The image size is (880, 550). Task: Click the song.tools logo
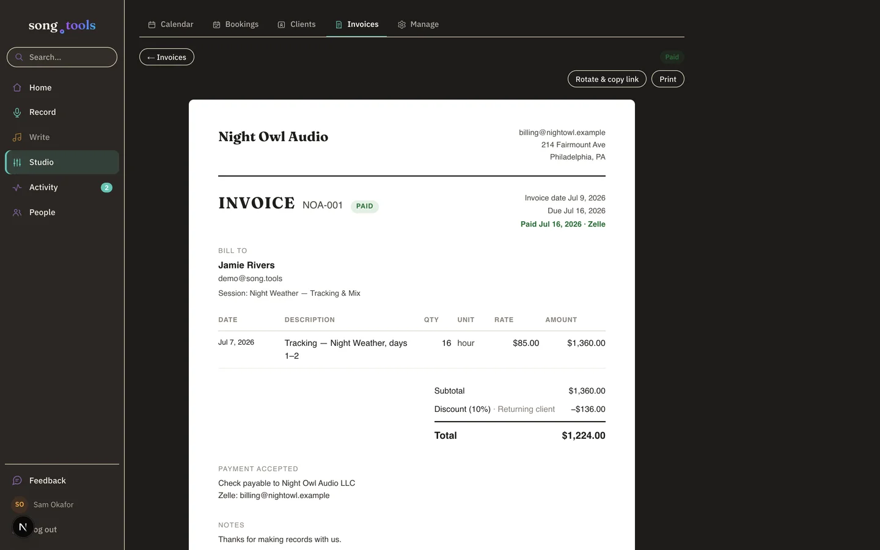click(x=62, y=26)
